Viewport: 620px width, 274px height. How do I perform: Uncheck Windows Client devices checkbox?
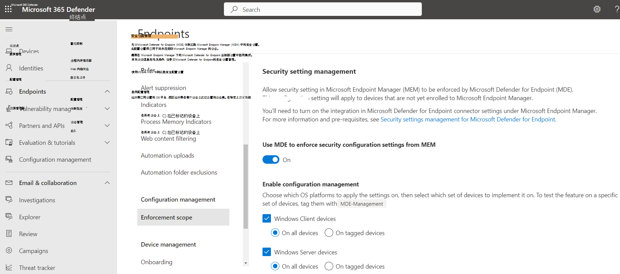click(267, 219)
